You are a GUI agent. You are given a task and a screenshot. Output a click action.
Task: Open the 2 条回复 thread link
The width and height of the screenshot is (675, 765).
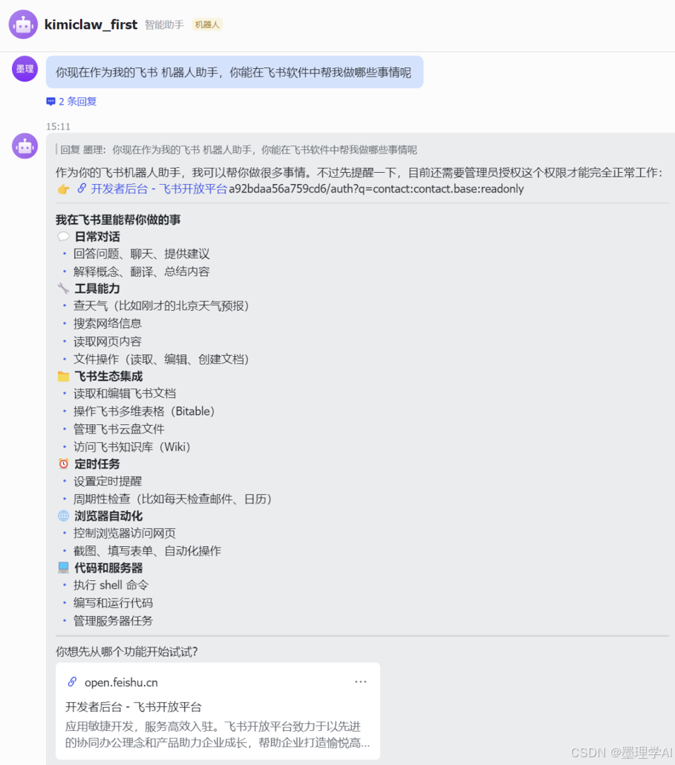point(78,101)
